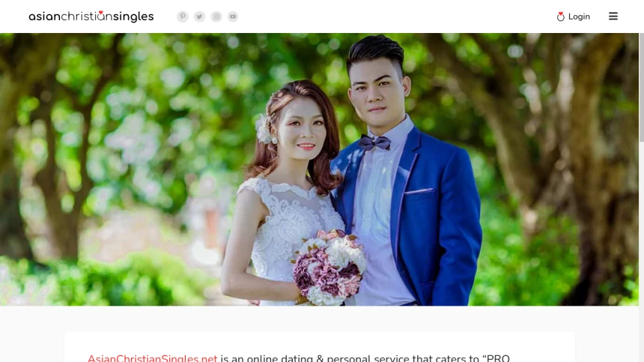Click the Login text link
The height and width of the screenshot is (362, 644).
[579, 16]
